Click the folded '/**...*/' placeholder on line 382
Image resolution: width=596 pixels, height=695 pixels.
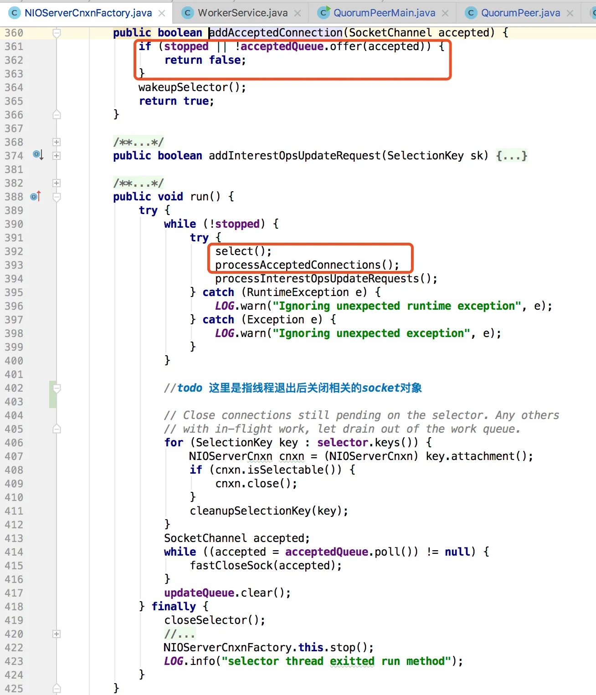tap(139, 183)
